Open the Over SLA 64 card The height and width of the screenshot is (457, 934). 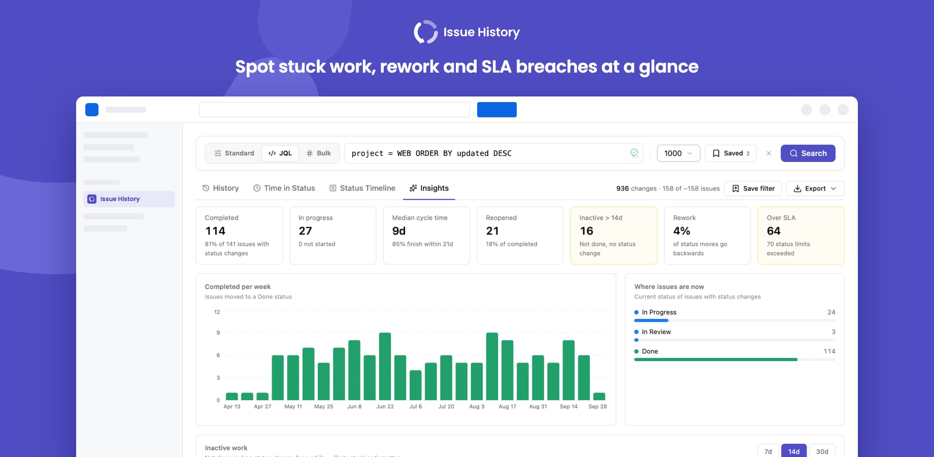click(801, 236)
